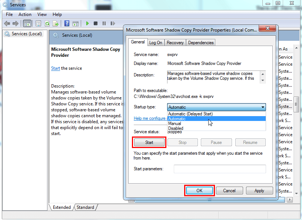Click the Pause Service toolbar icon
The image size is (302, 220).
[104, 23]
